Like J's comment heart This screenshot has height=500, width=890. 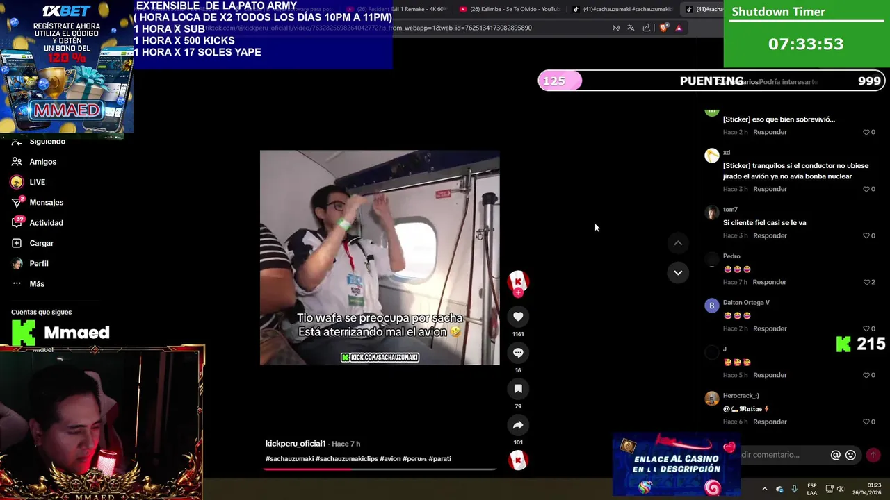coord(866,375)
